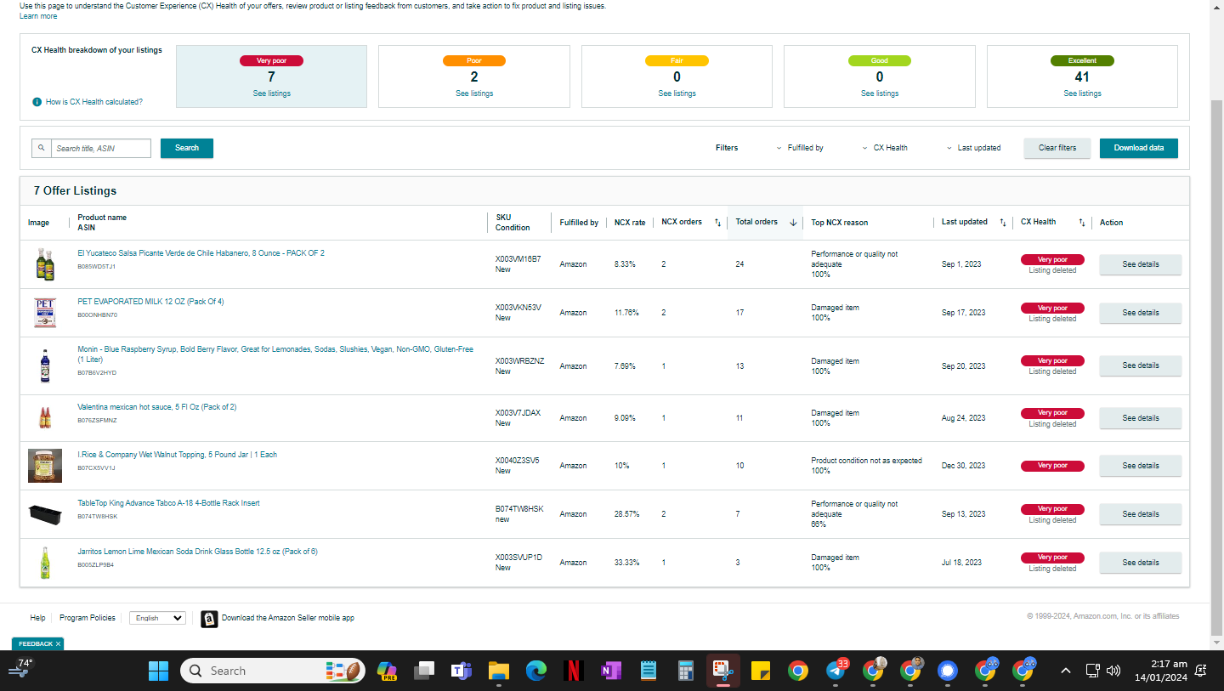See details for El Yucateco Salsa Picante
The image size is (1224, 691).
(1141, 264)
